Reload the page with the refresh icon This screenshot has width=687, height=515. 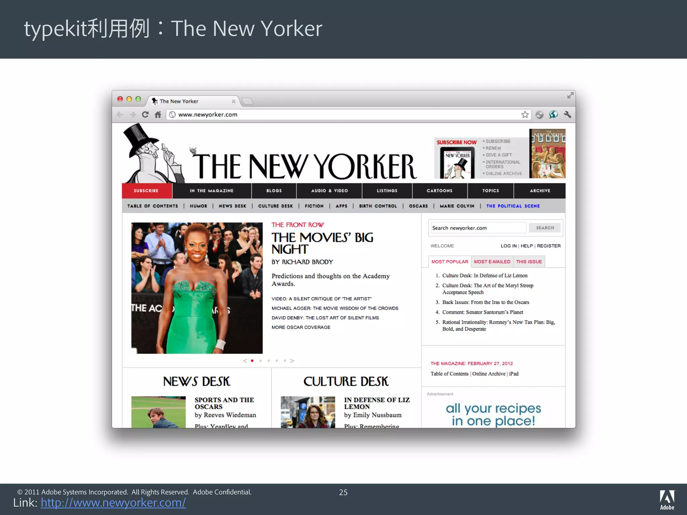(x=145, y=115)
